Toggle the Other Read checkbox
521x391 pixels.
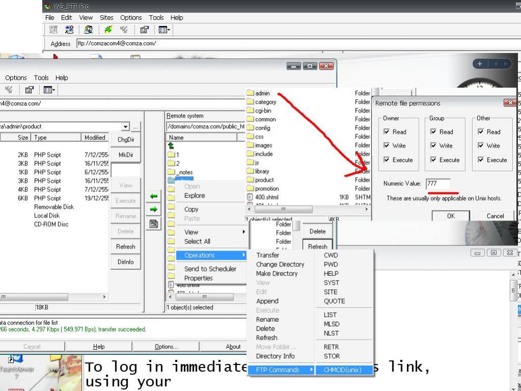click(x=481, y=132)
